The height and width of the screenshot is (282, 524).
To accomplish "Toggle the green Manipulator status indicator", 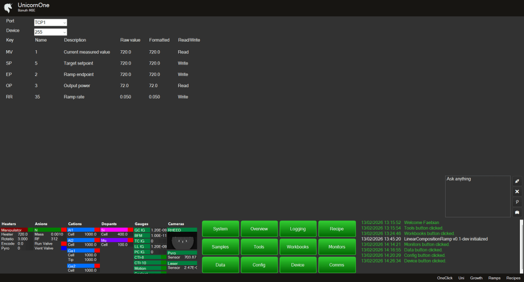I will pos(31,230).
